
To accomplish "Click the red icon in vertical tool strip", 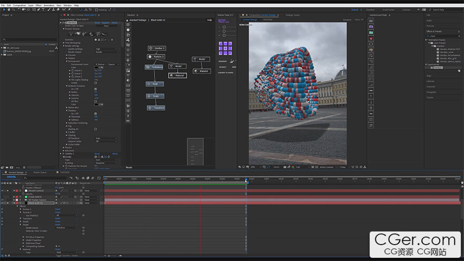I will tap(371, 38).
